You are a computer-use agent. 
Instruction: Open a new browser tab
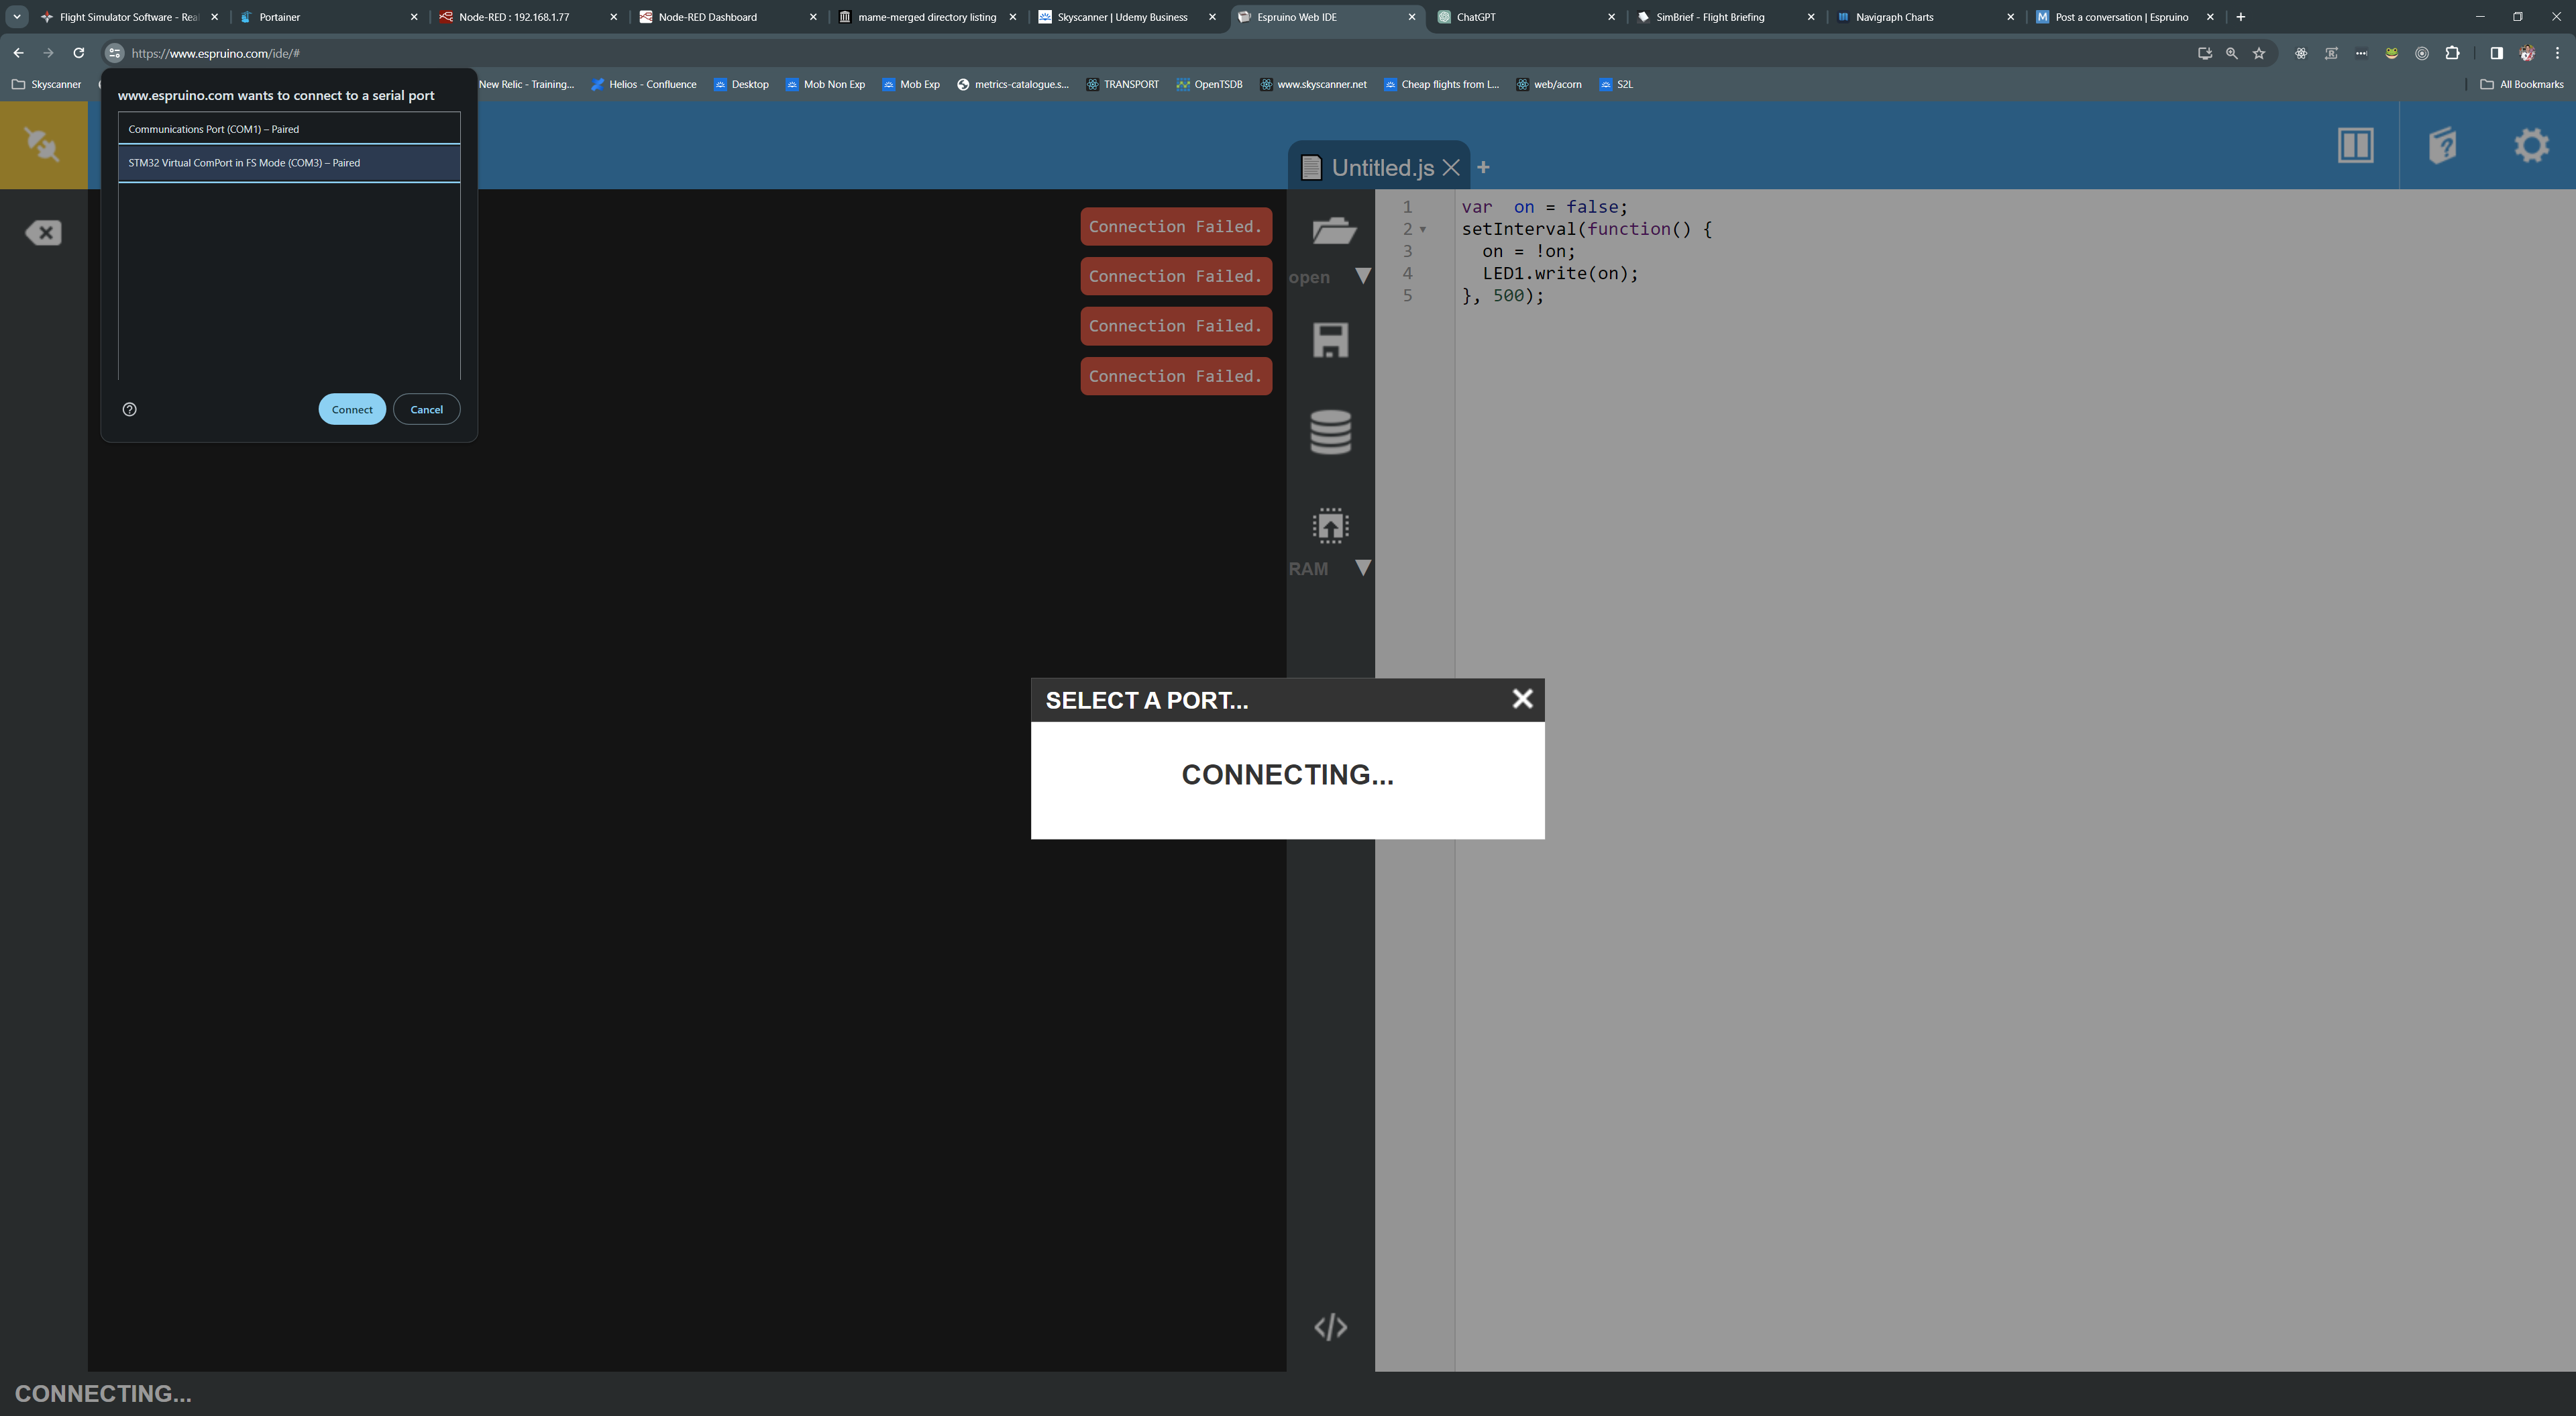click(x=2241, y=17)
